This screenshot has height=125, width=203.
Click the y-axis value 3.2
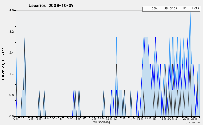pyautogui.click(x=12, y=32)
